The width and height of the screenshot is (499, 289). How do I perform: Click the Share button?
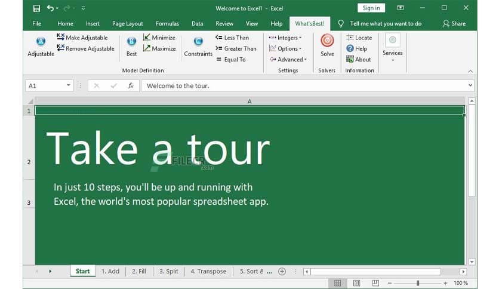[454, 24]
